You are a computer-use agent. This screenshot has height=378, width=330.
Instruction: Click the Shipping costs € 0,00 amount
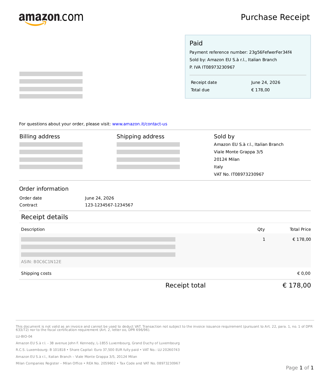(304, 273)
